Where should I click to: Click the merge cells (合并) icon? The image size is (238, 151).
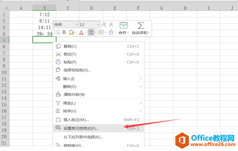[123, 25]
